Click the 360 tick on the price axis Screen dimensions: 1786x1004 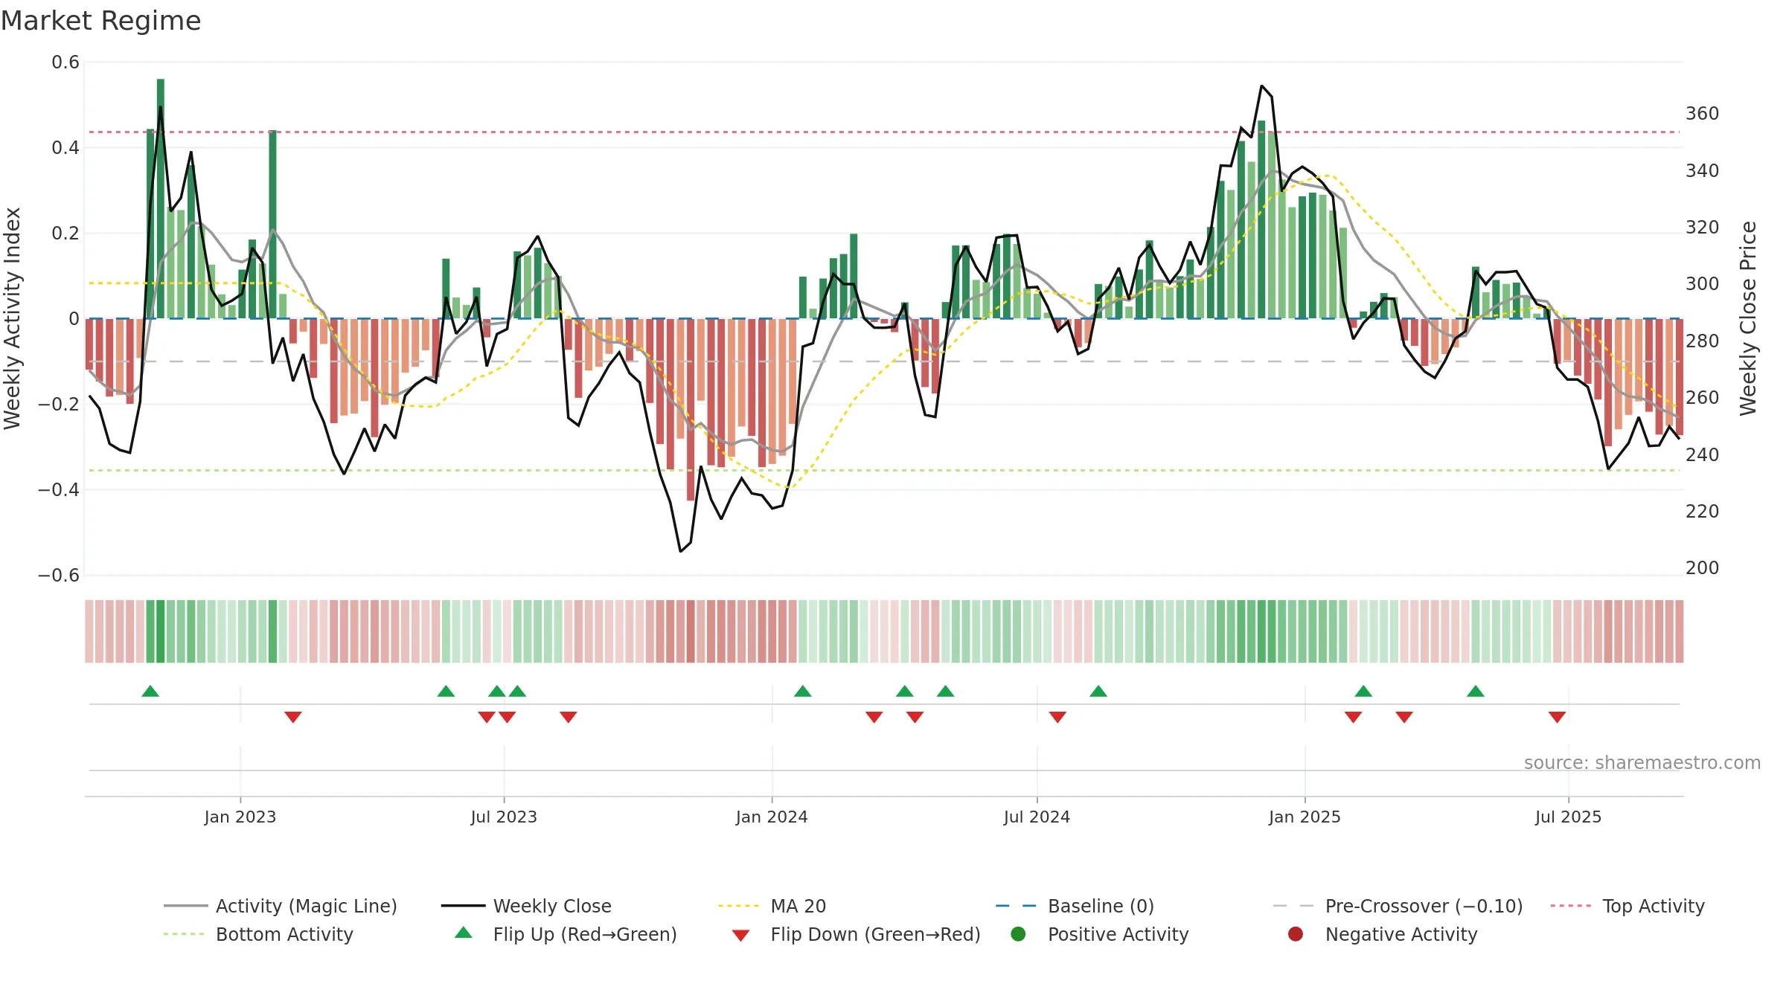(1702, 114)
